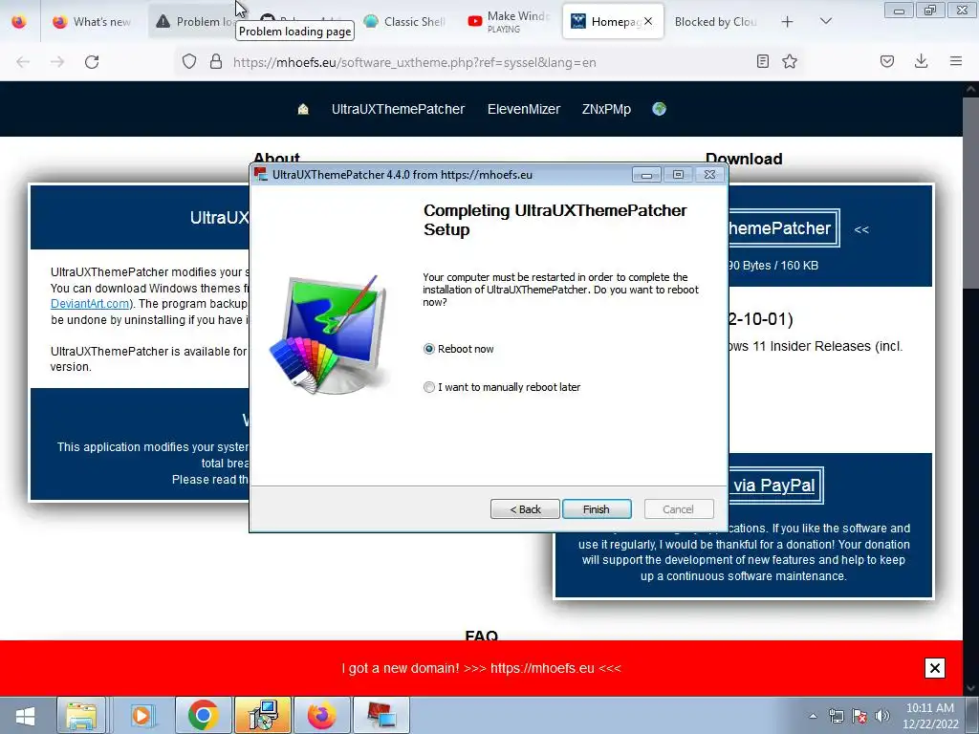979x734 pixels.
Task: Switch to the Classic Shell tab
Action: [x=405, y=22]
